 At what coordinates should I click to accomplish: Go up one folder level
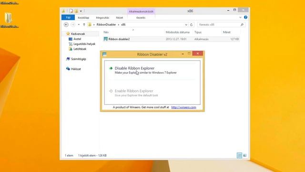click(x=84, y=24)
